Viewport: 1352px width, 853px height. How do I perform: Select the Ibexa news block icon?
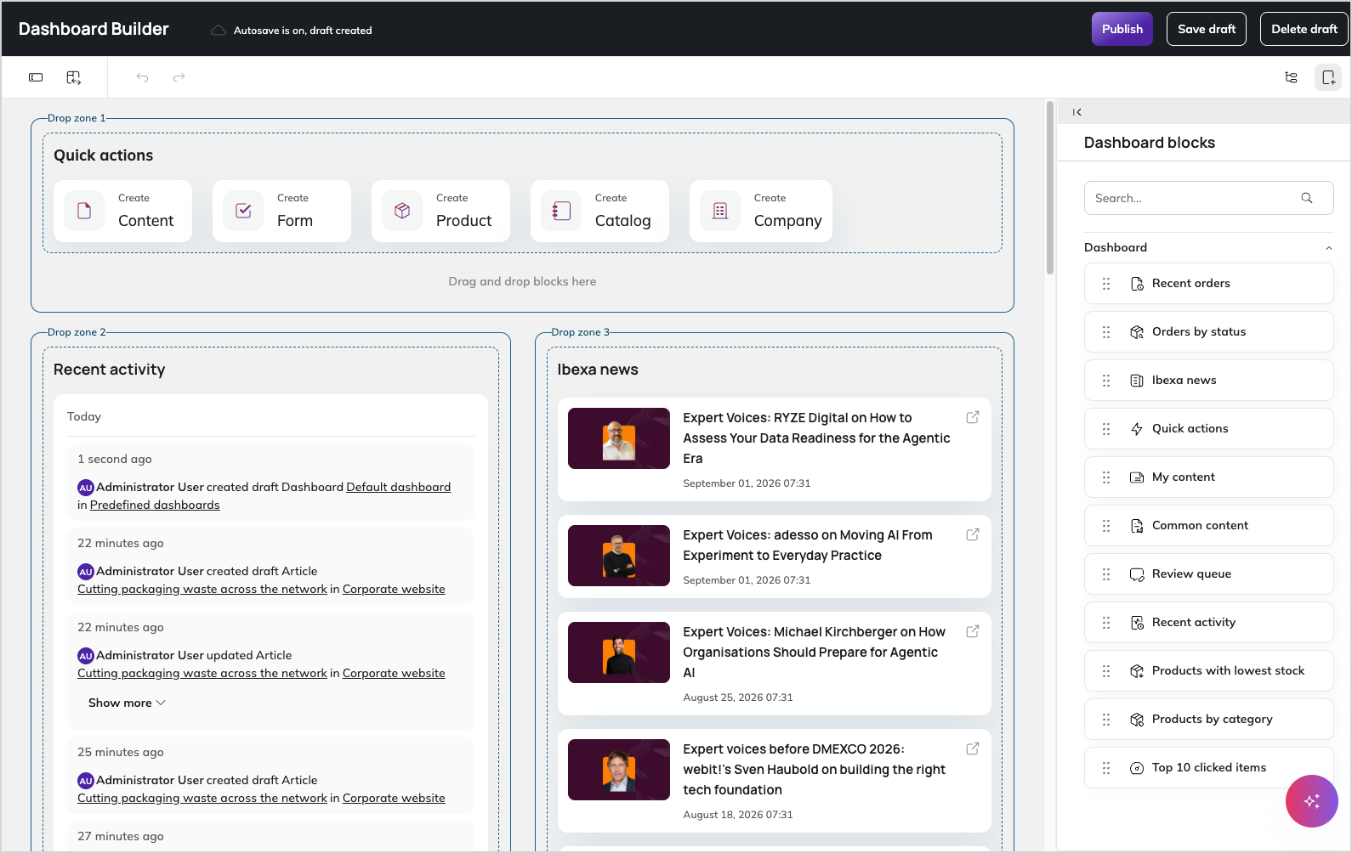coord(1137,381)
